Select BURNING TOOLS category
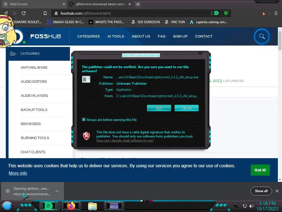 35,138
